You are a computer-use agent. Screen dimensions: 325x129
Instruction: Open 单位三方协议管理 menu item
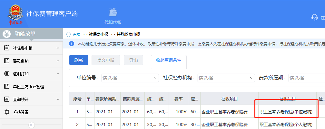(28, 87)
